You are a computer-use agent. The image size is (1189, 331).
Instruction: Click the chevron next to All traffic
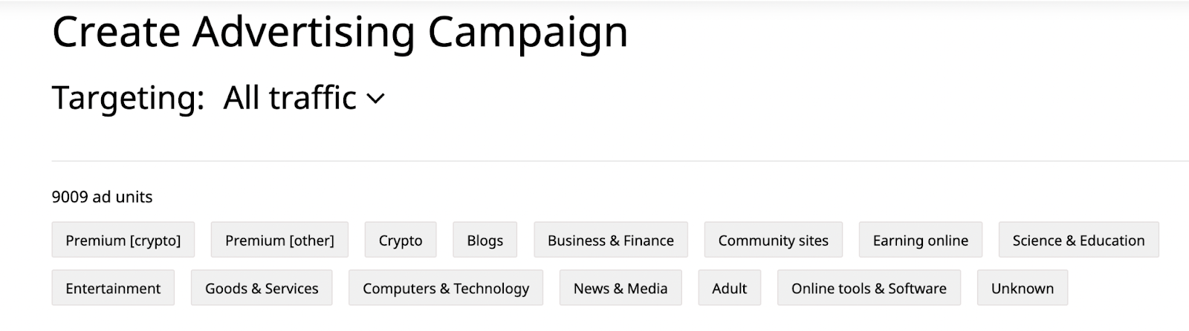tap(376, 99)
